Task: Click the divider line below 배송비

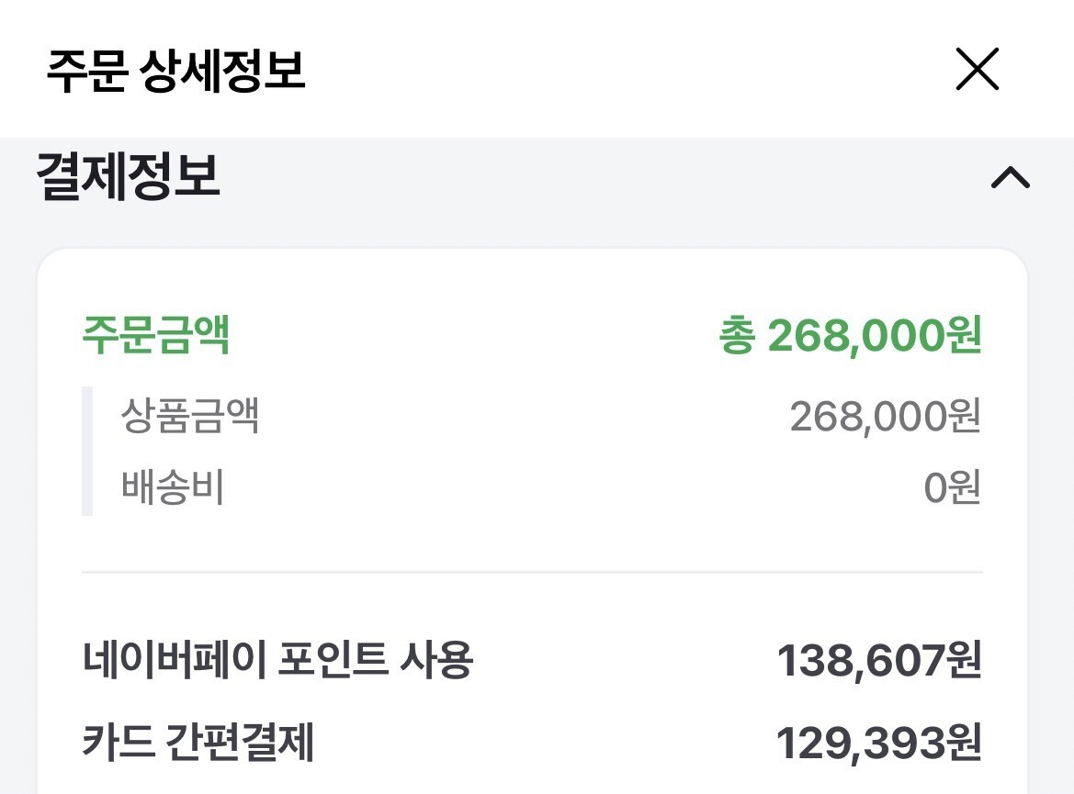Action: [x=532, y=572]
